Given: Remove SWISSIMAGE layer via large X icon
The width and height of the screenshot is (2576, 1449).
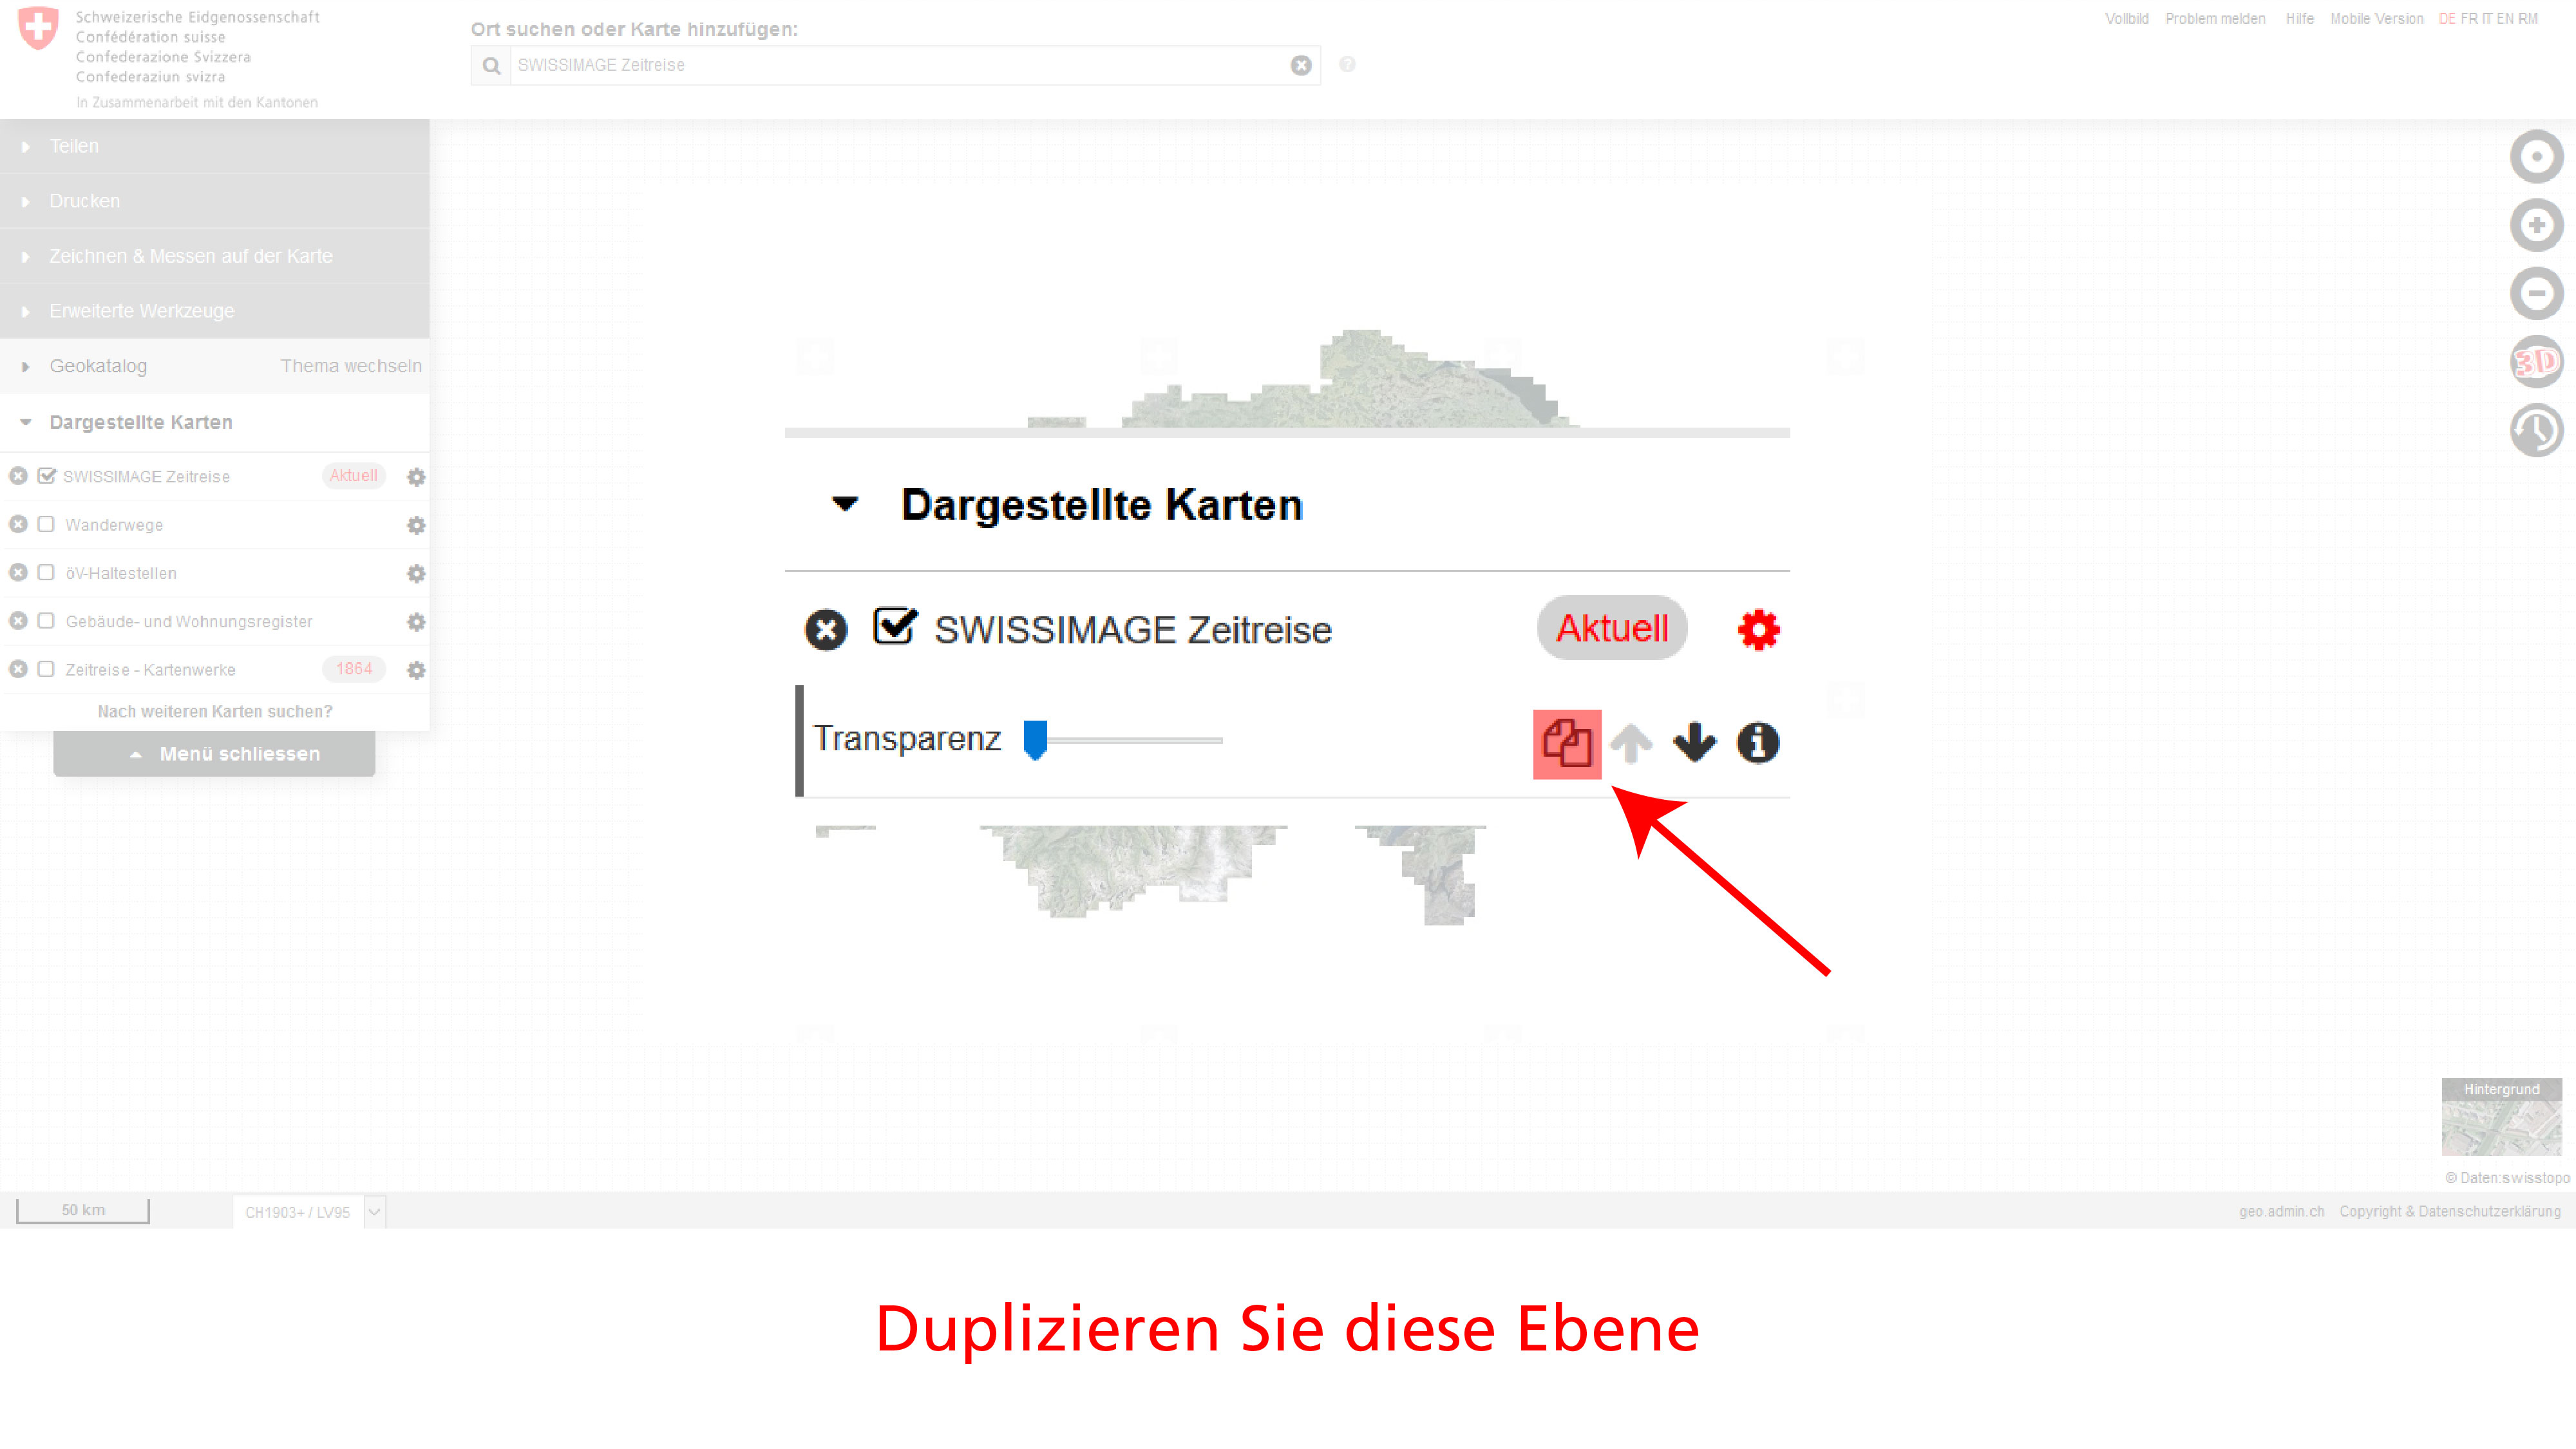Looking at the screenshot, I should pos(825,630).
